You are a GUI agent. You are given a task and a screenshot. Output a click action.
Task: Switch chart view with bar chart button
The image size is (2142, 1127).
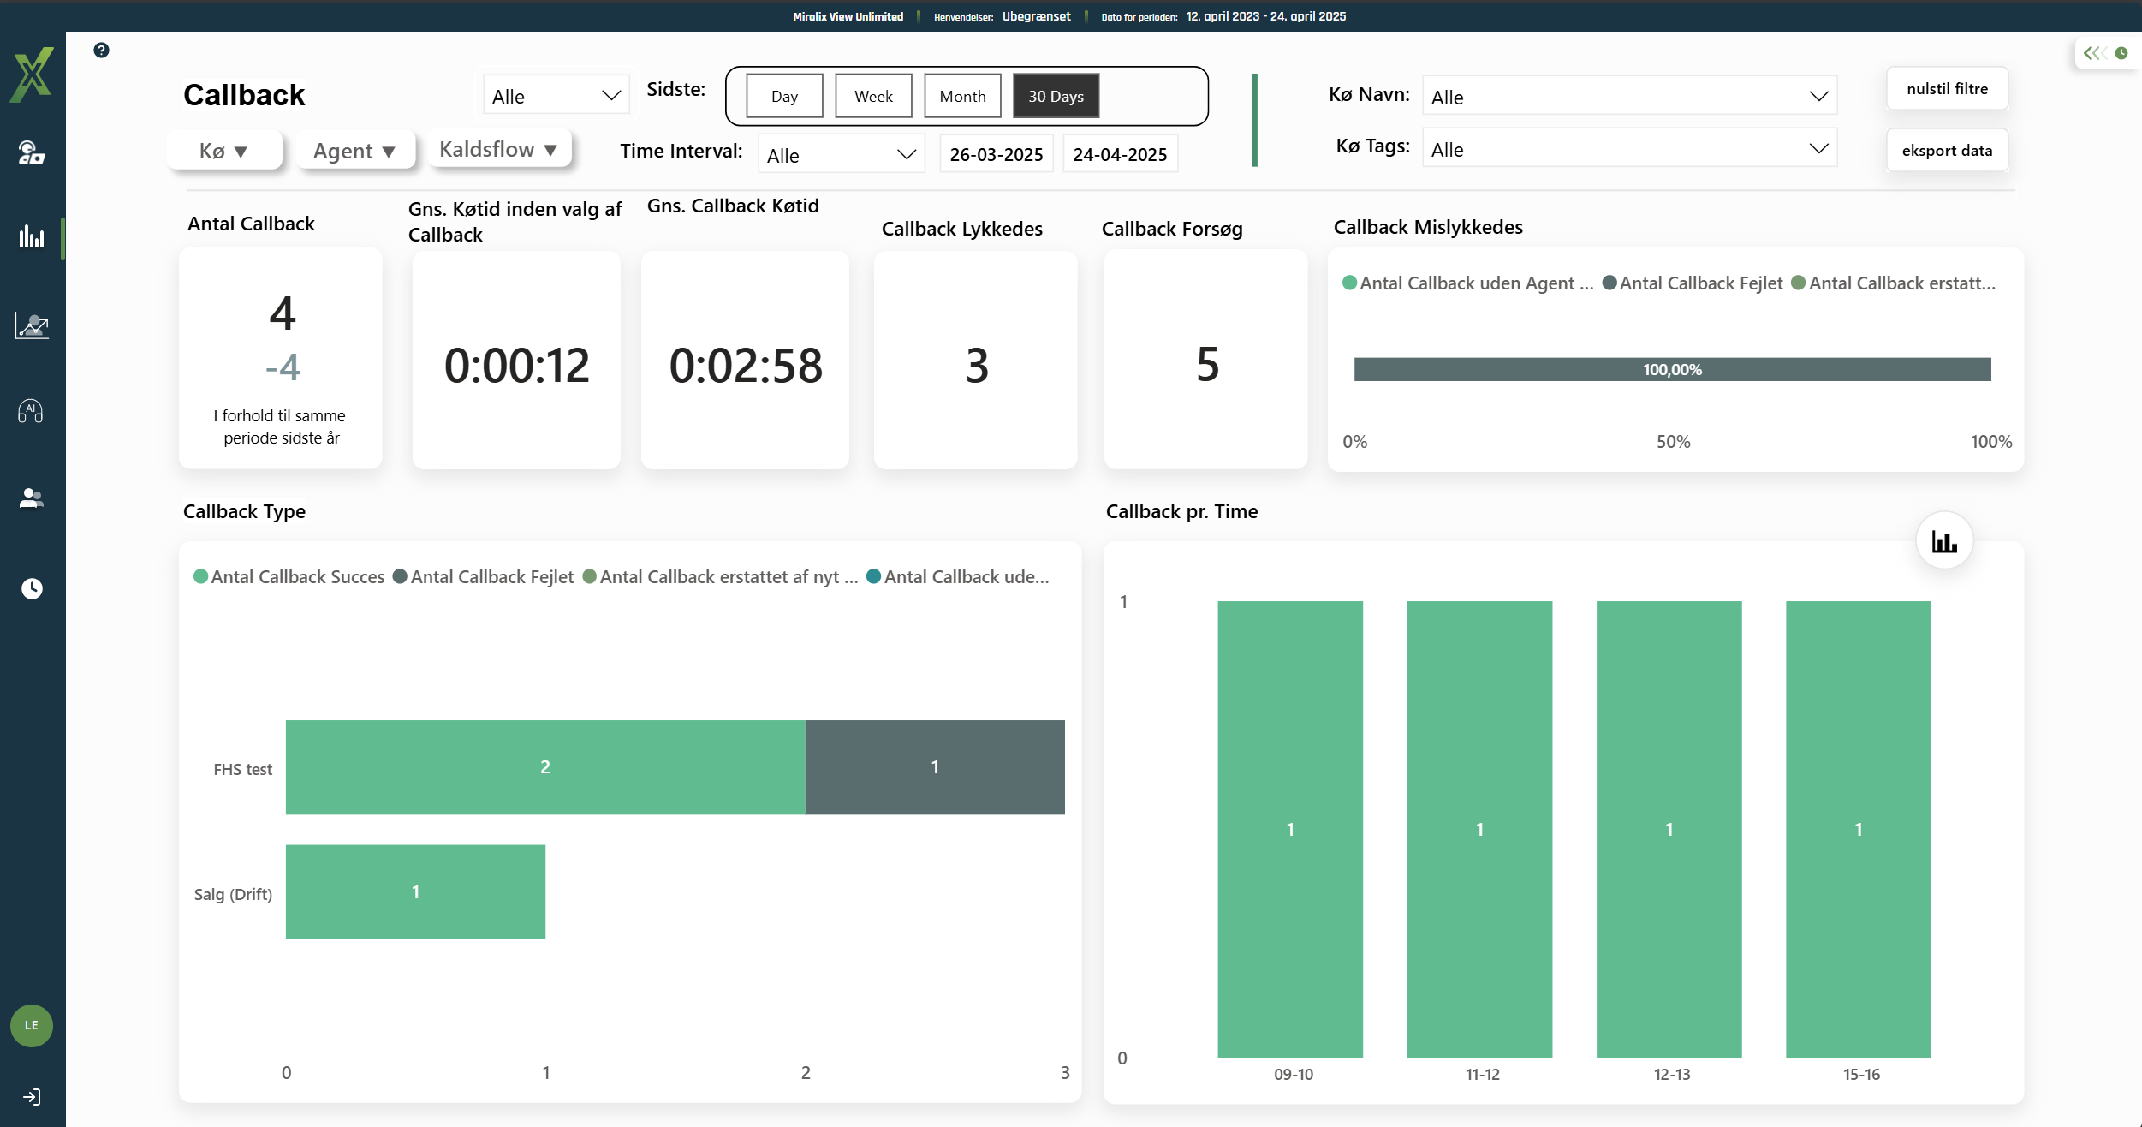(1943, 541)
